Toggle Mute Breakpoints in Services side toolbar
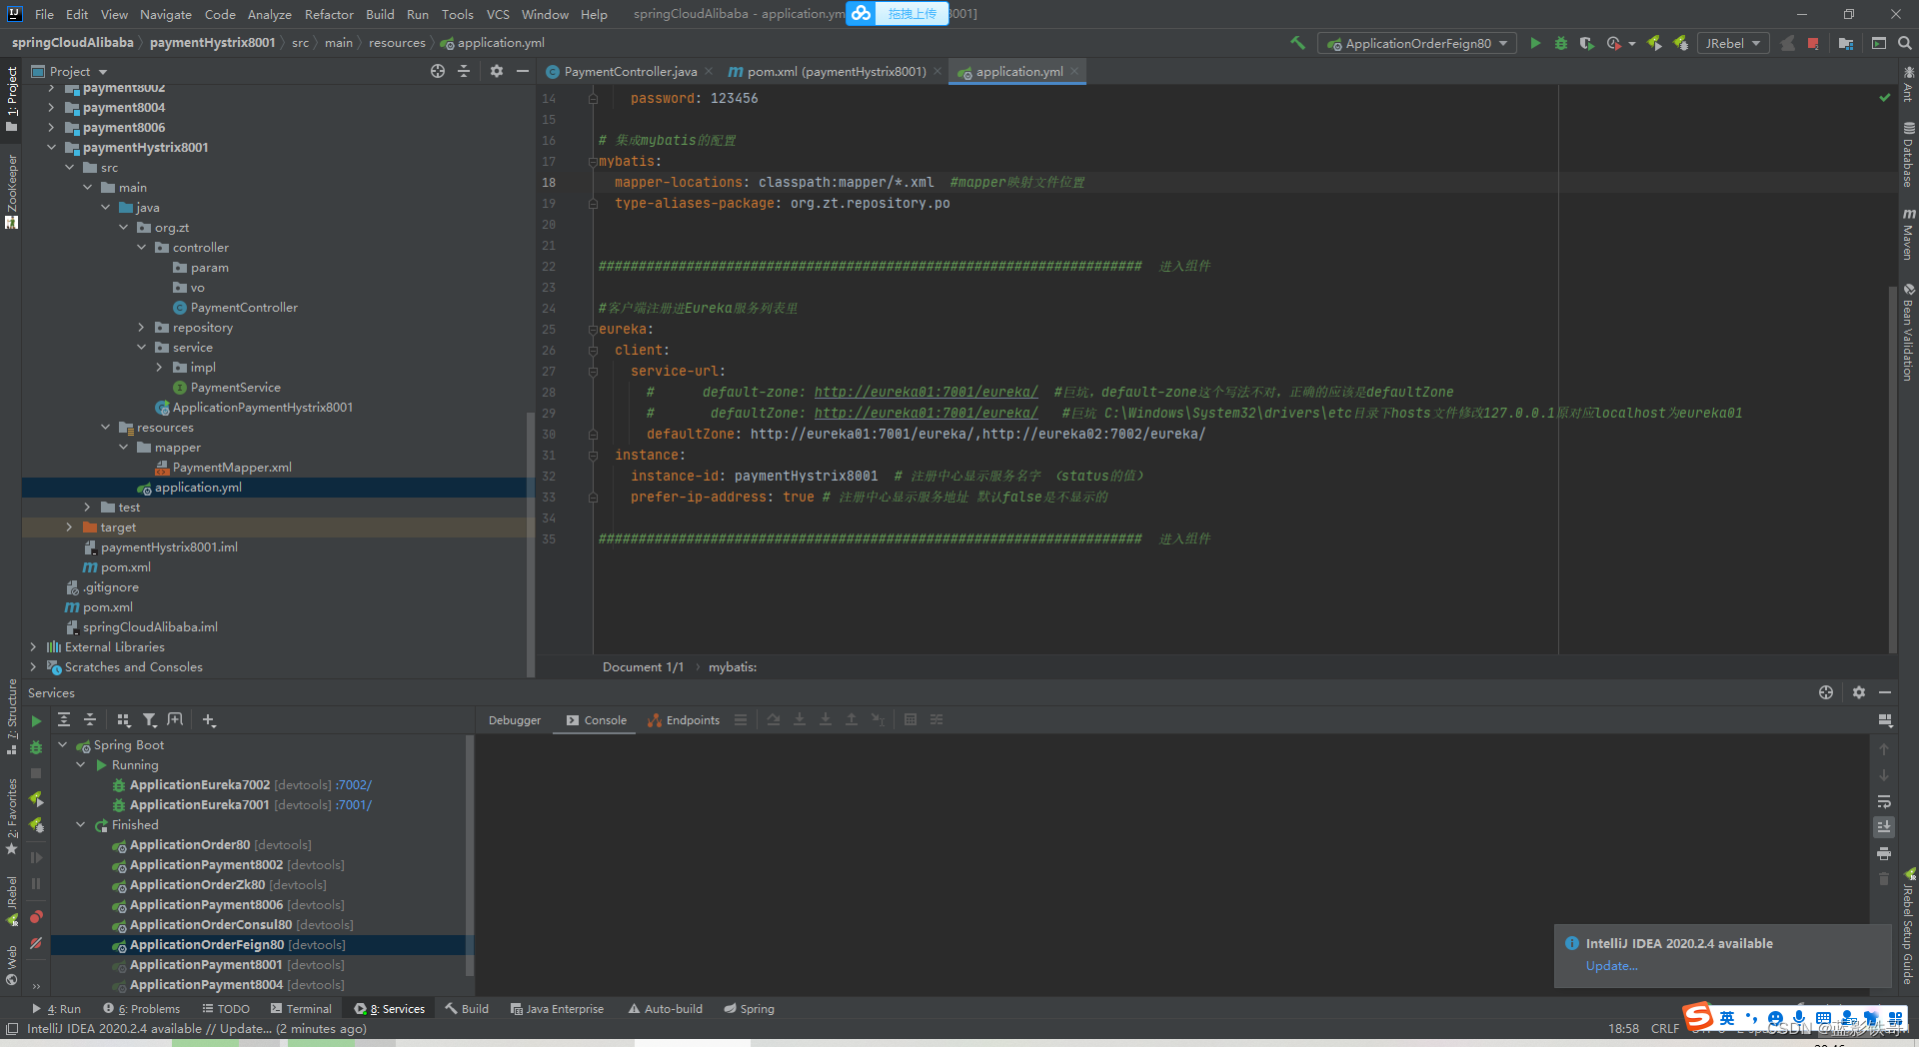The height and width of the screenshot is (1047, 1919). [x=36, y=943]
